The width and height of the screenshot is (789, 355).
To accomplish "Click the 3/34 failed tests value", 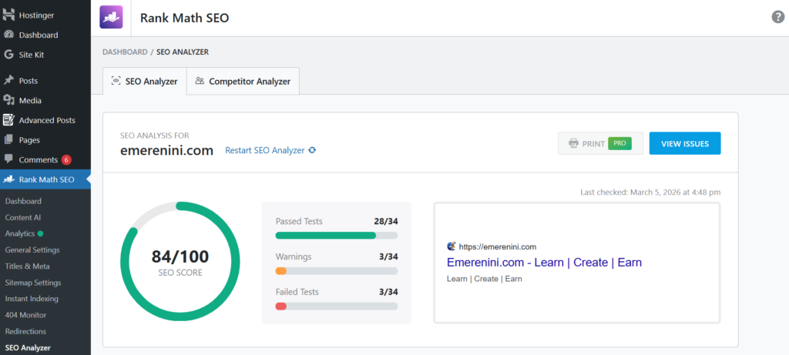I will (388, 292).
